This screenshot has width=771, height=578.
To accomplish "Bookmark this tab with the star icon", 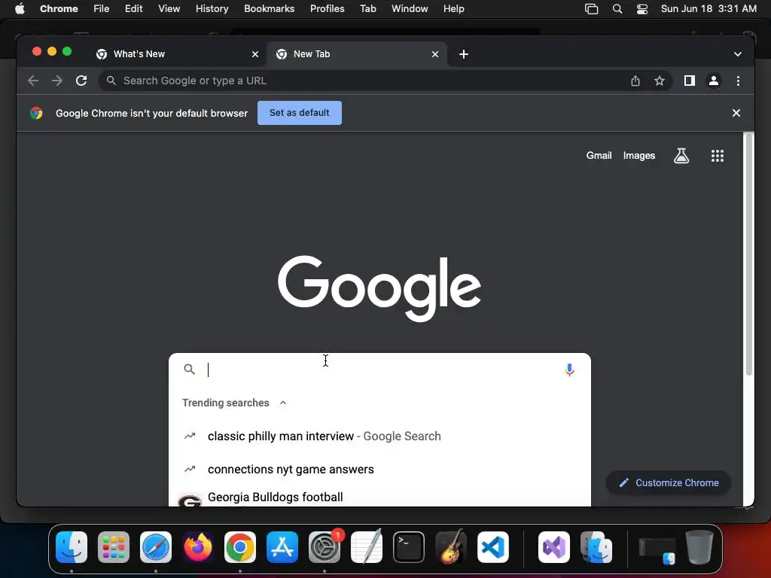I will [x=660, y=81].
